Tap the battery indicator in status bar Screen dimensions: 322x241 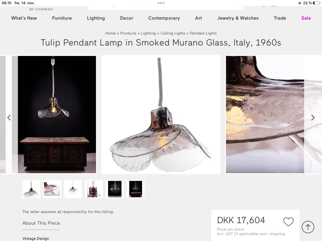(x=316, y=3)
